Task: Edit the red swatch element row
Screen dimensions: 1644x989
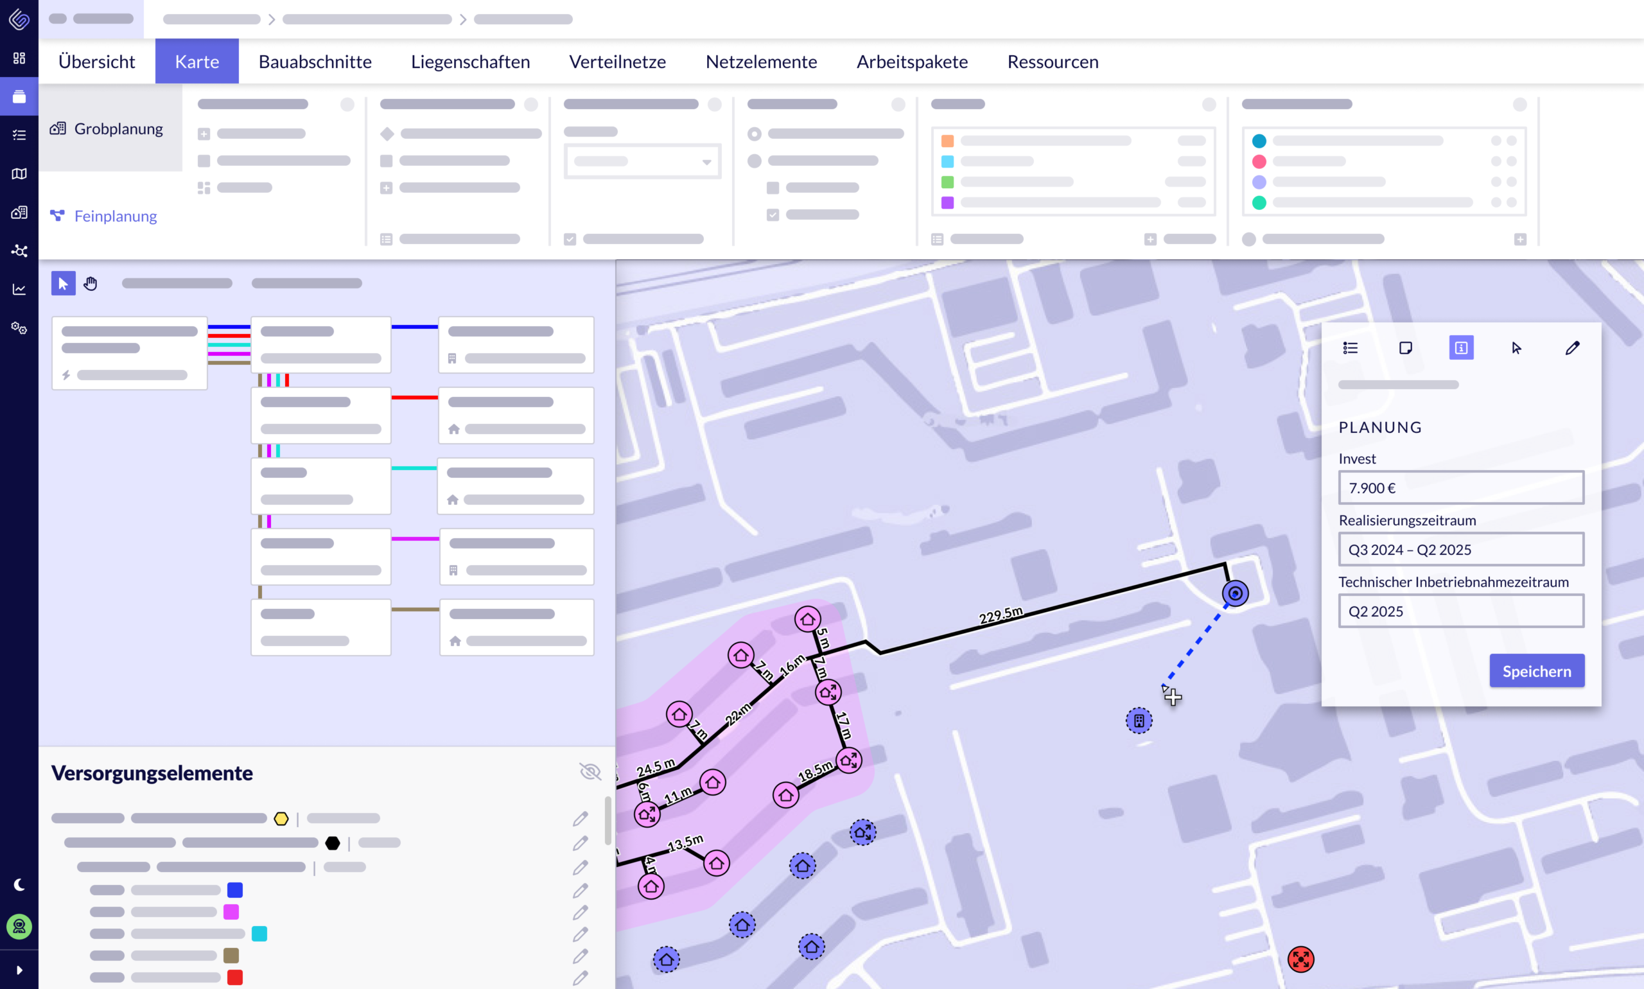Action: [x=581, y=977]
